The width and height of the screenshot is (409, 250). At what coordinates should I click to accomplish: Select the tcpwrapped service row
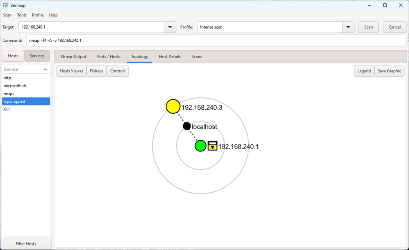coord(26,101)
